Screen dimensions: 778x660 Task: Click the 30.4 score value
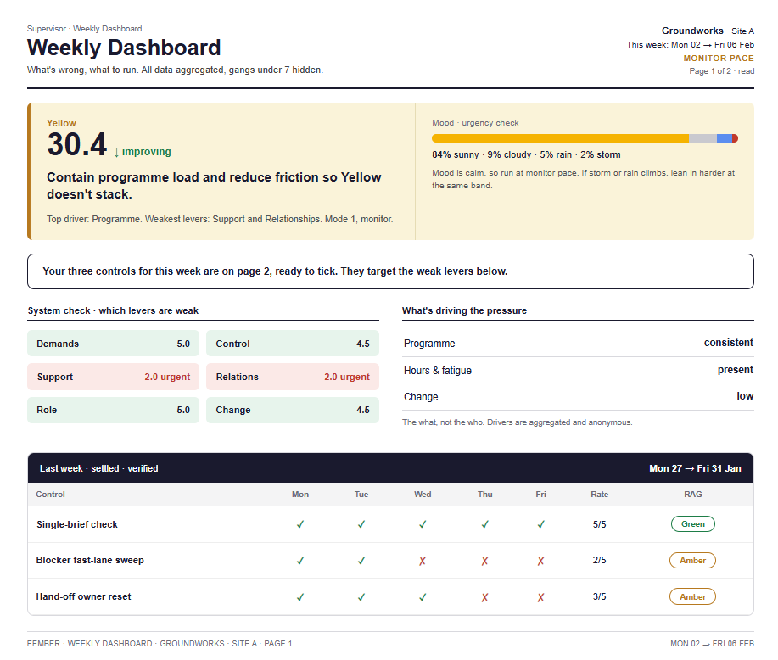pos(77,144)
